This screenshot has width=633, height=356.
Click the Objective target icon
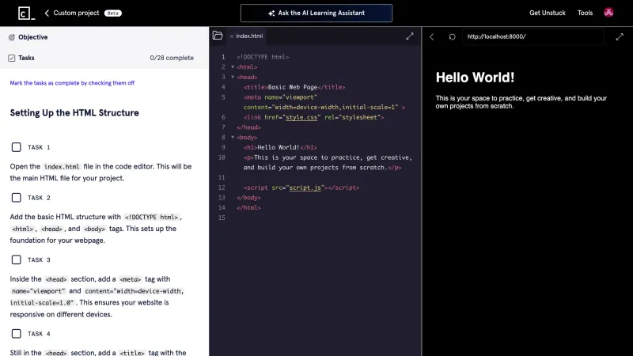click(x=12, y=37)
